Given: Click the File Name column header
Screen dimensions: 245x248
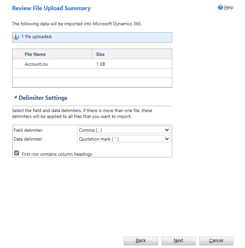Looking at the screenshot, I should [52, 54].
